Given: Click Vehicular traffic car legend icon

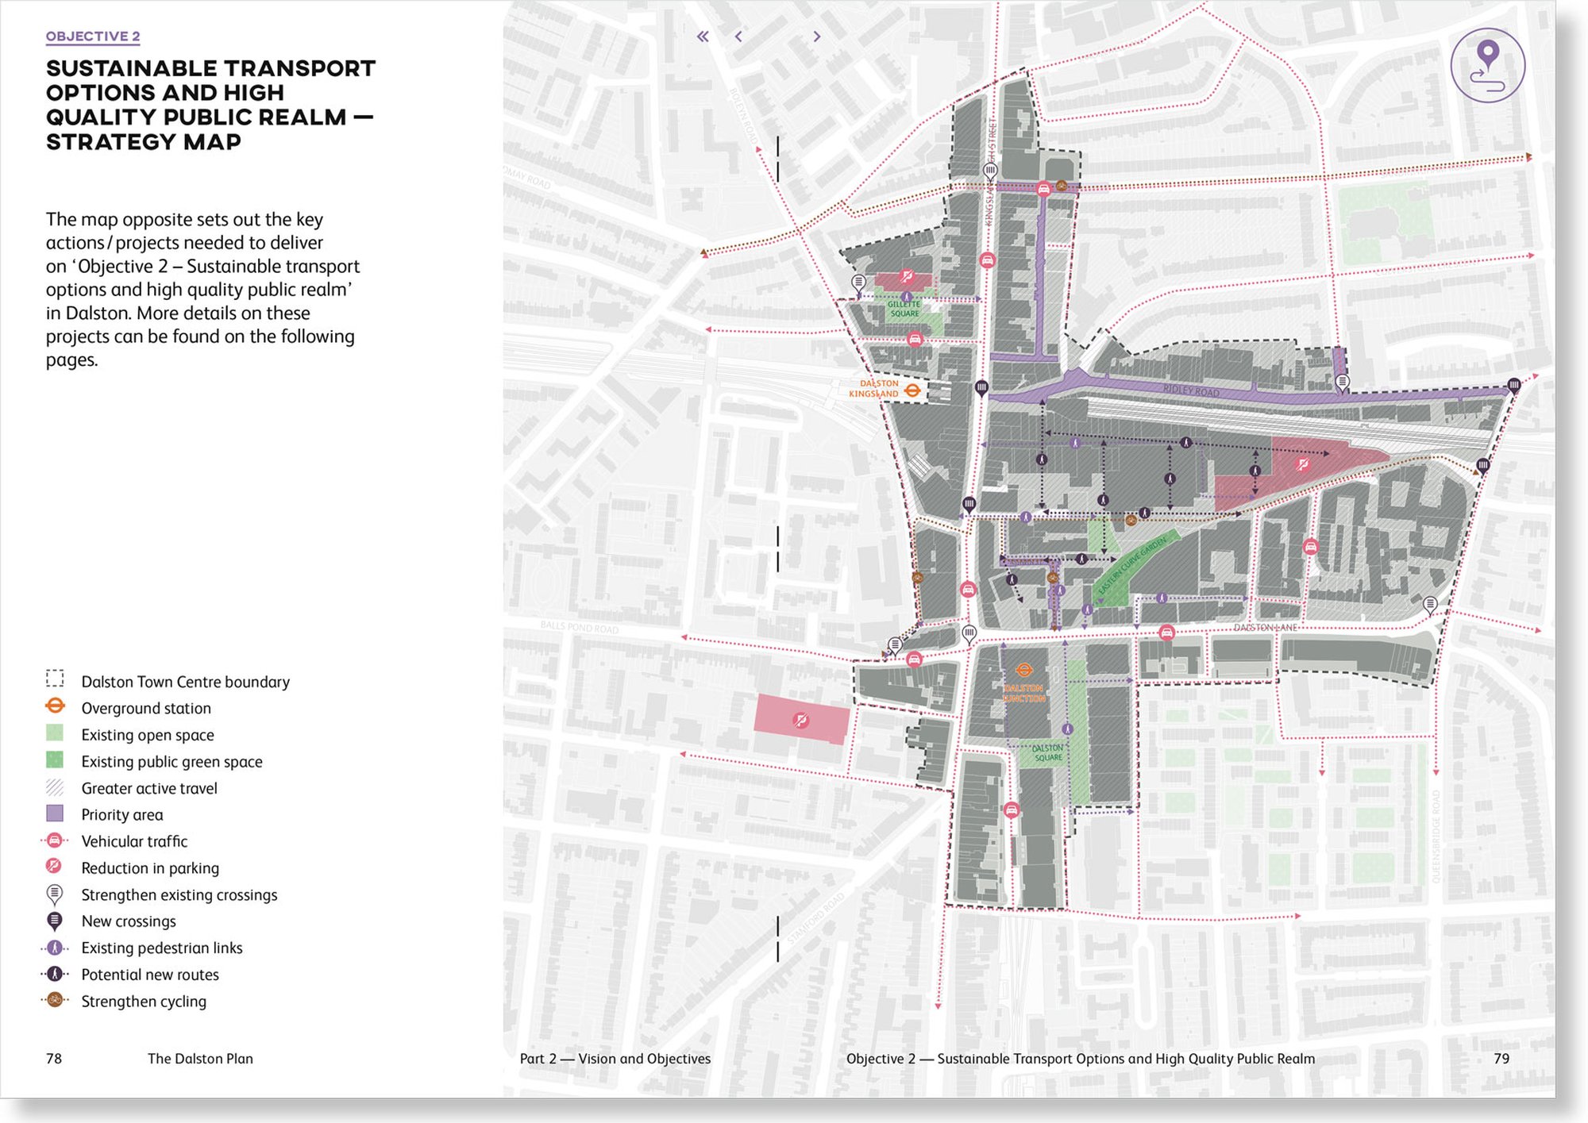Looking at the screenshot, I should point(54,840).
